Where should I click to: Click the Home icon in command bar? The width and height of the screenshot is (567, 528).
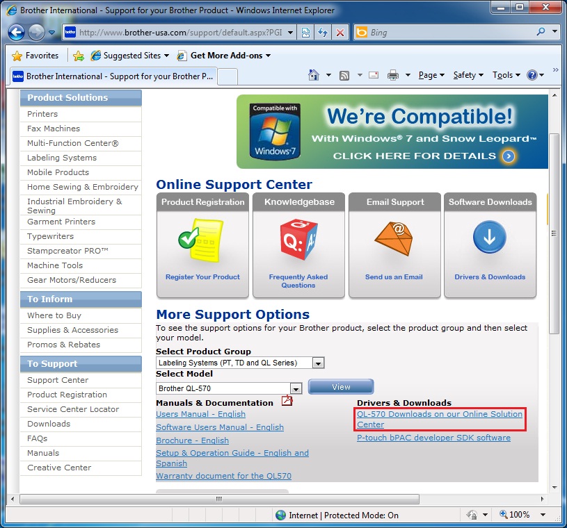(x=314, y=75)
